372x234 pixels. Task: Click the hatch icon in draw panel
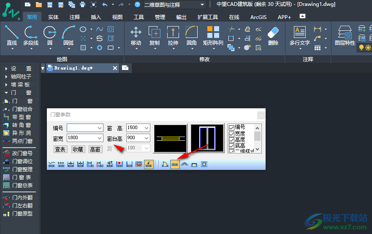click(x=83, y=48)
